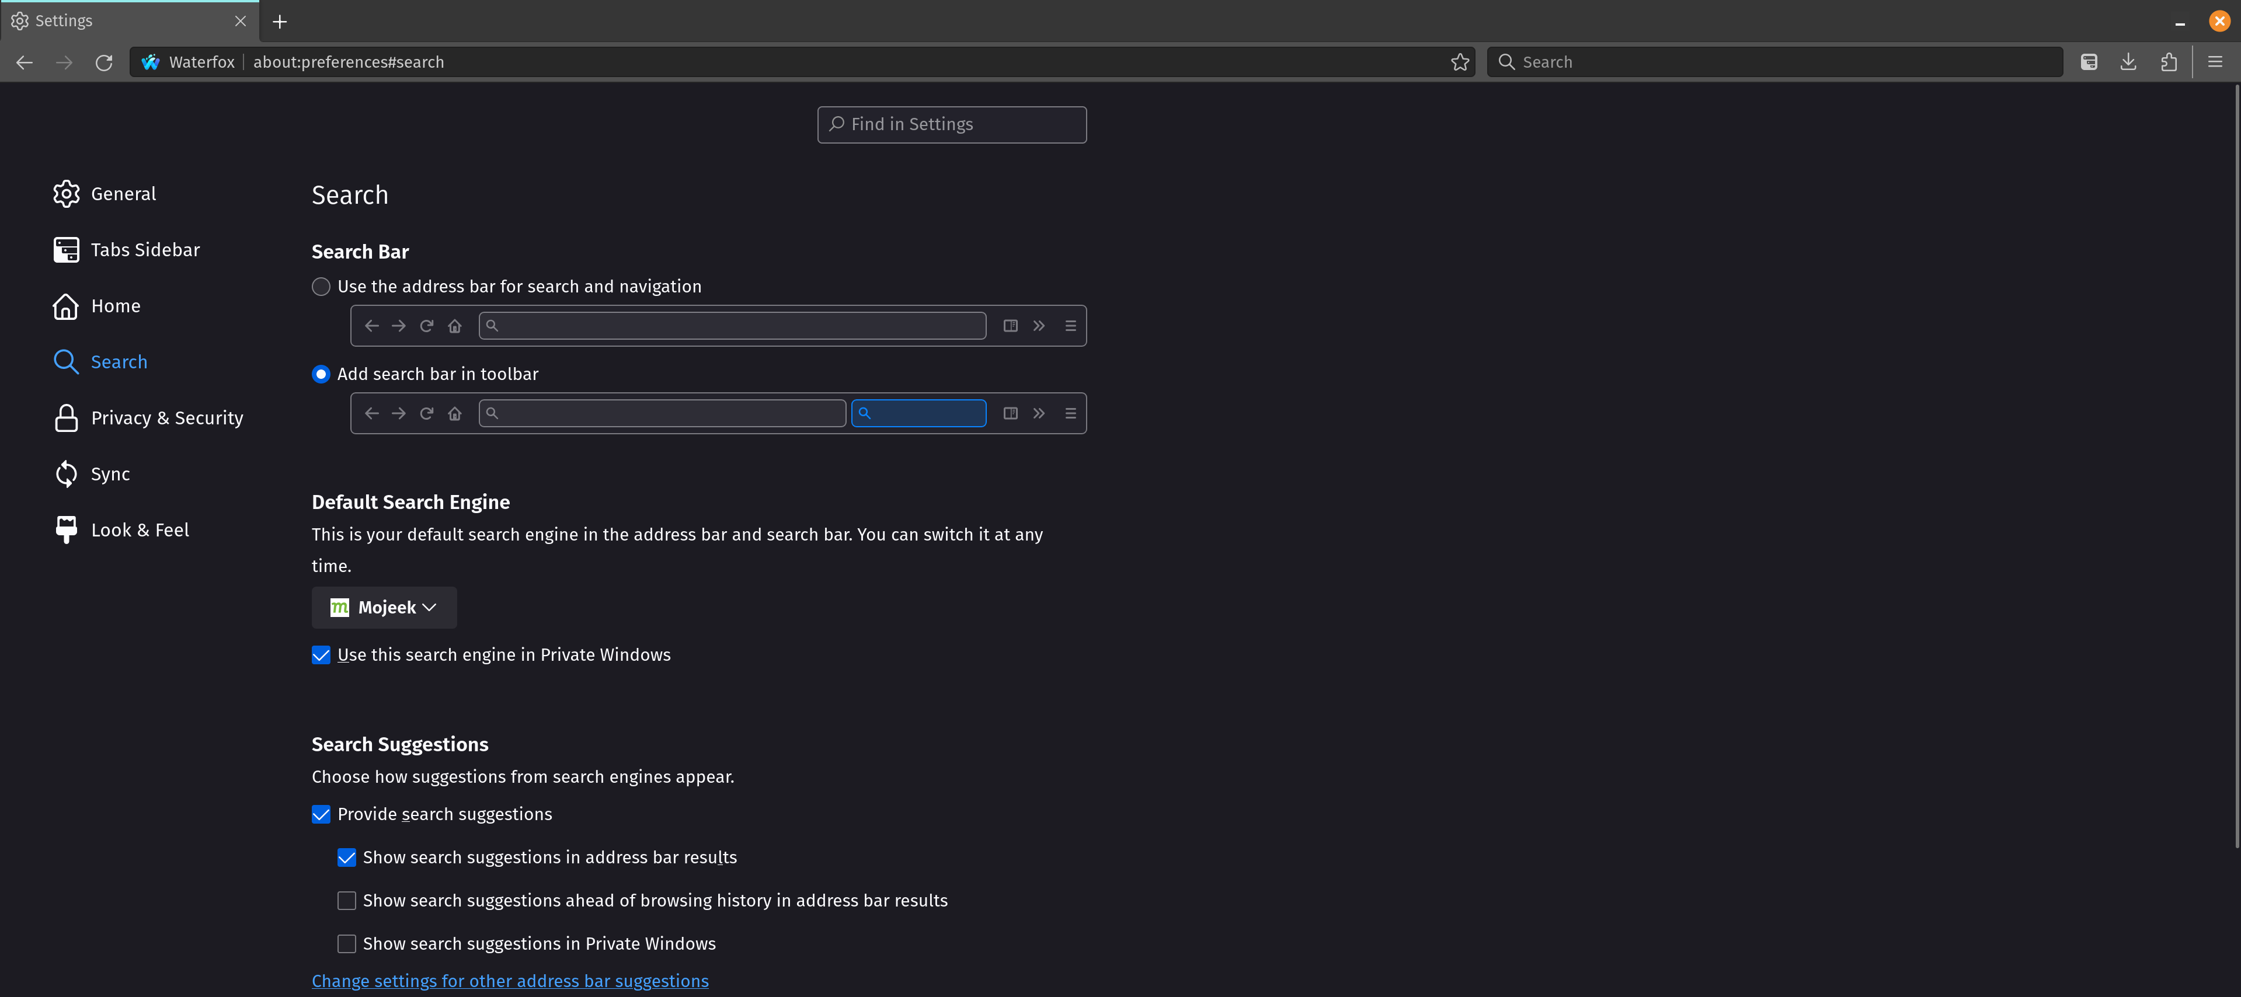Viewport: 2241px width, 997px height.
Task: Open the Downloads panel
Action: pos(2128,62)
